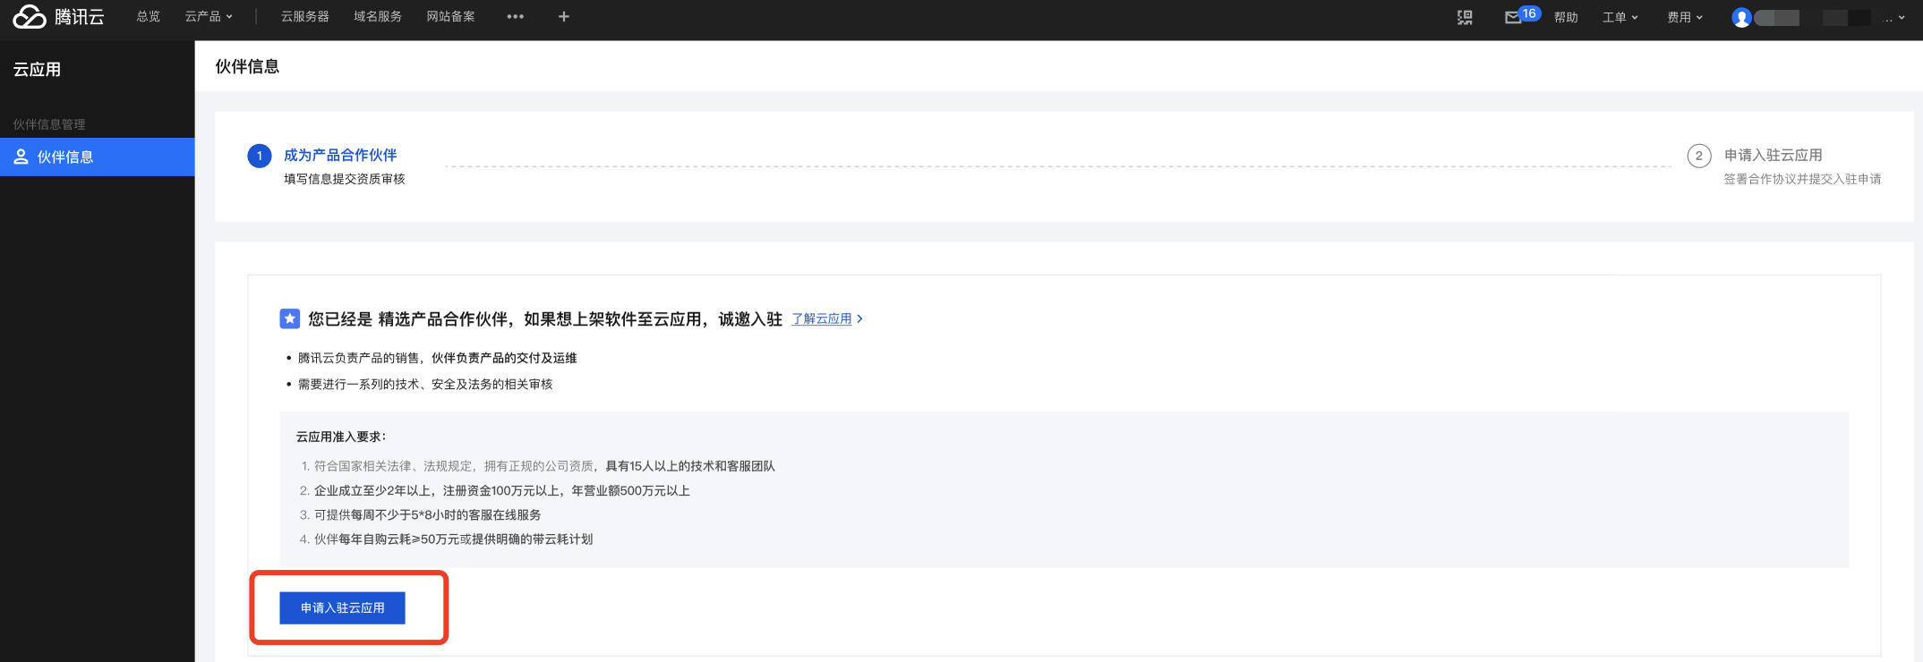Click the arrow after 了解云应用
Screen dimensions: 1923x662
[x=860, y=318]
